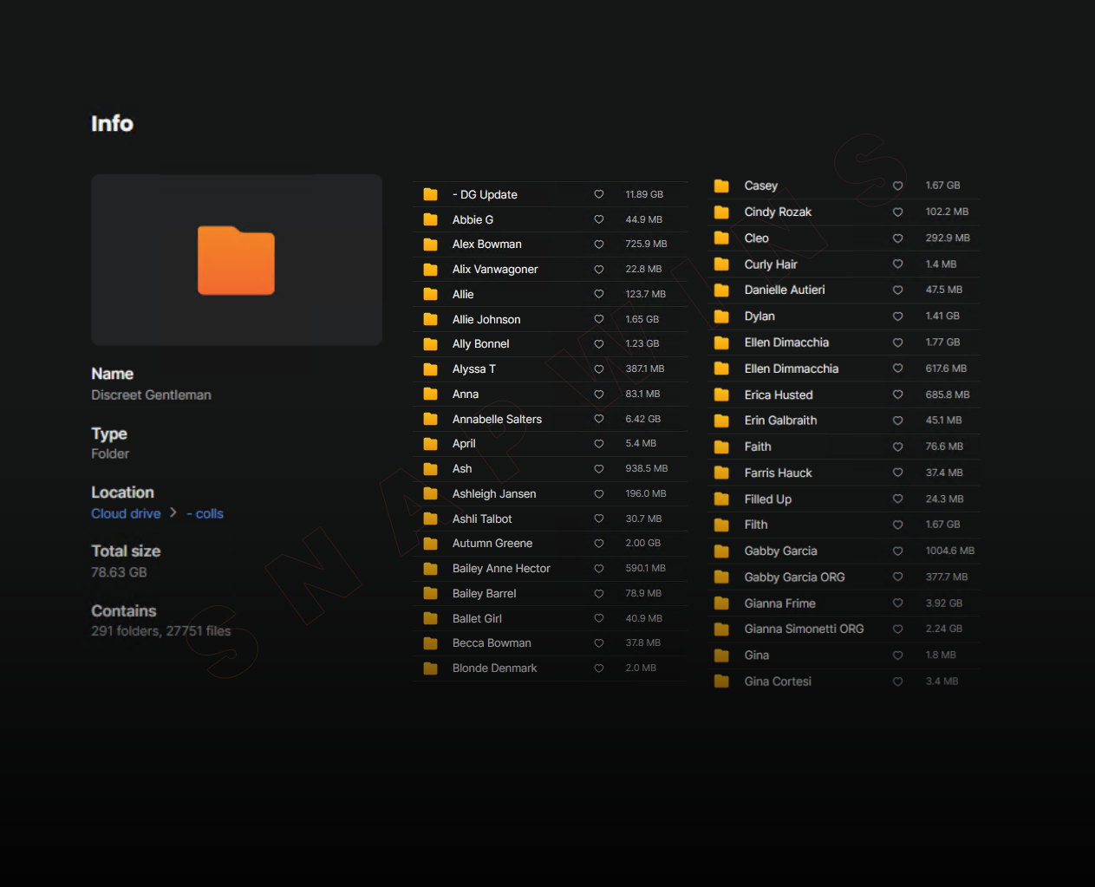1095x887 pixels.
Task: Open the '- colls' parent folder link
Action: 205,514
